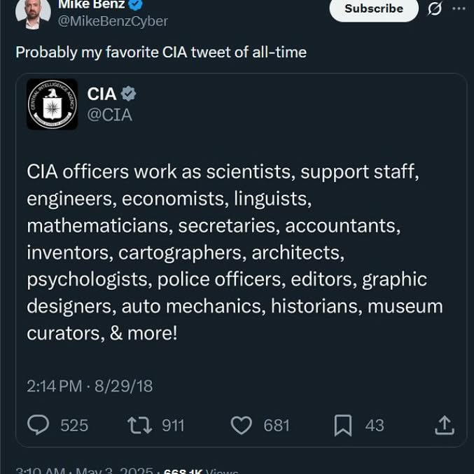Open the CIA seal avatar
The image size is (474, 474).
(53, 104)
